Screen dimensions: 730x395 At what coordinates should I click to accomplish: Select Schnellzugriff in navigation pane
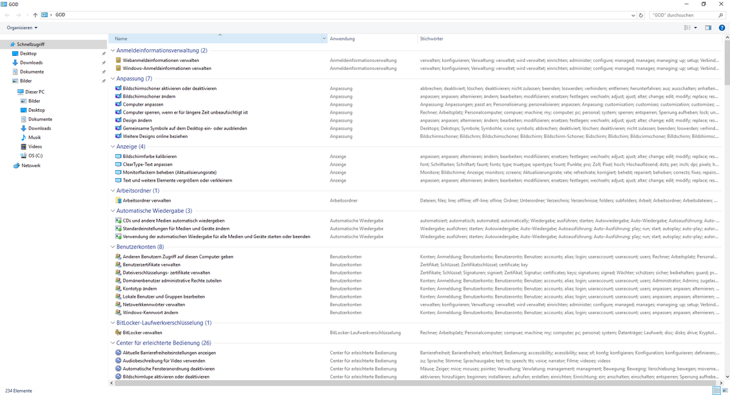(x=54, y=44)
